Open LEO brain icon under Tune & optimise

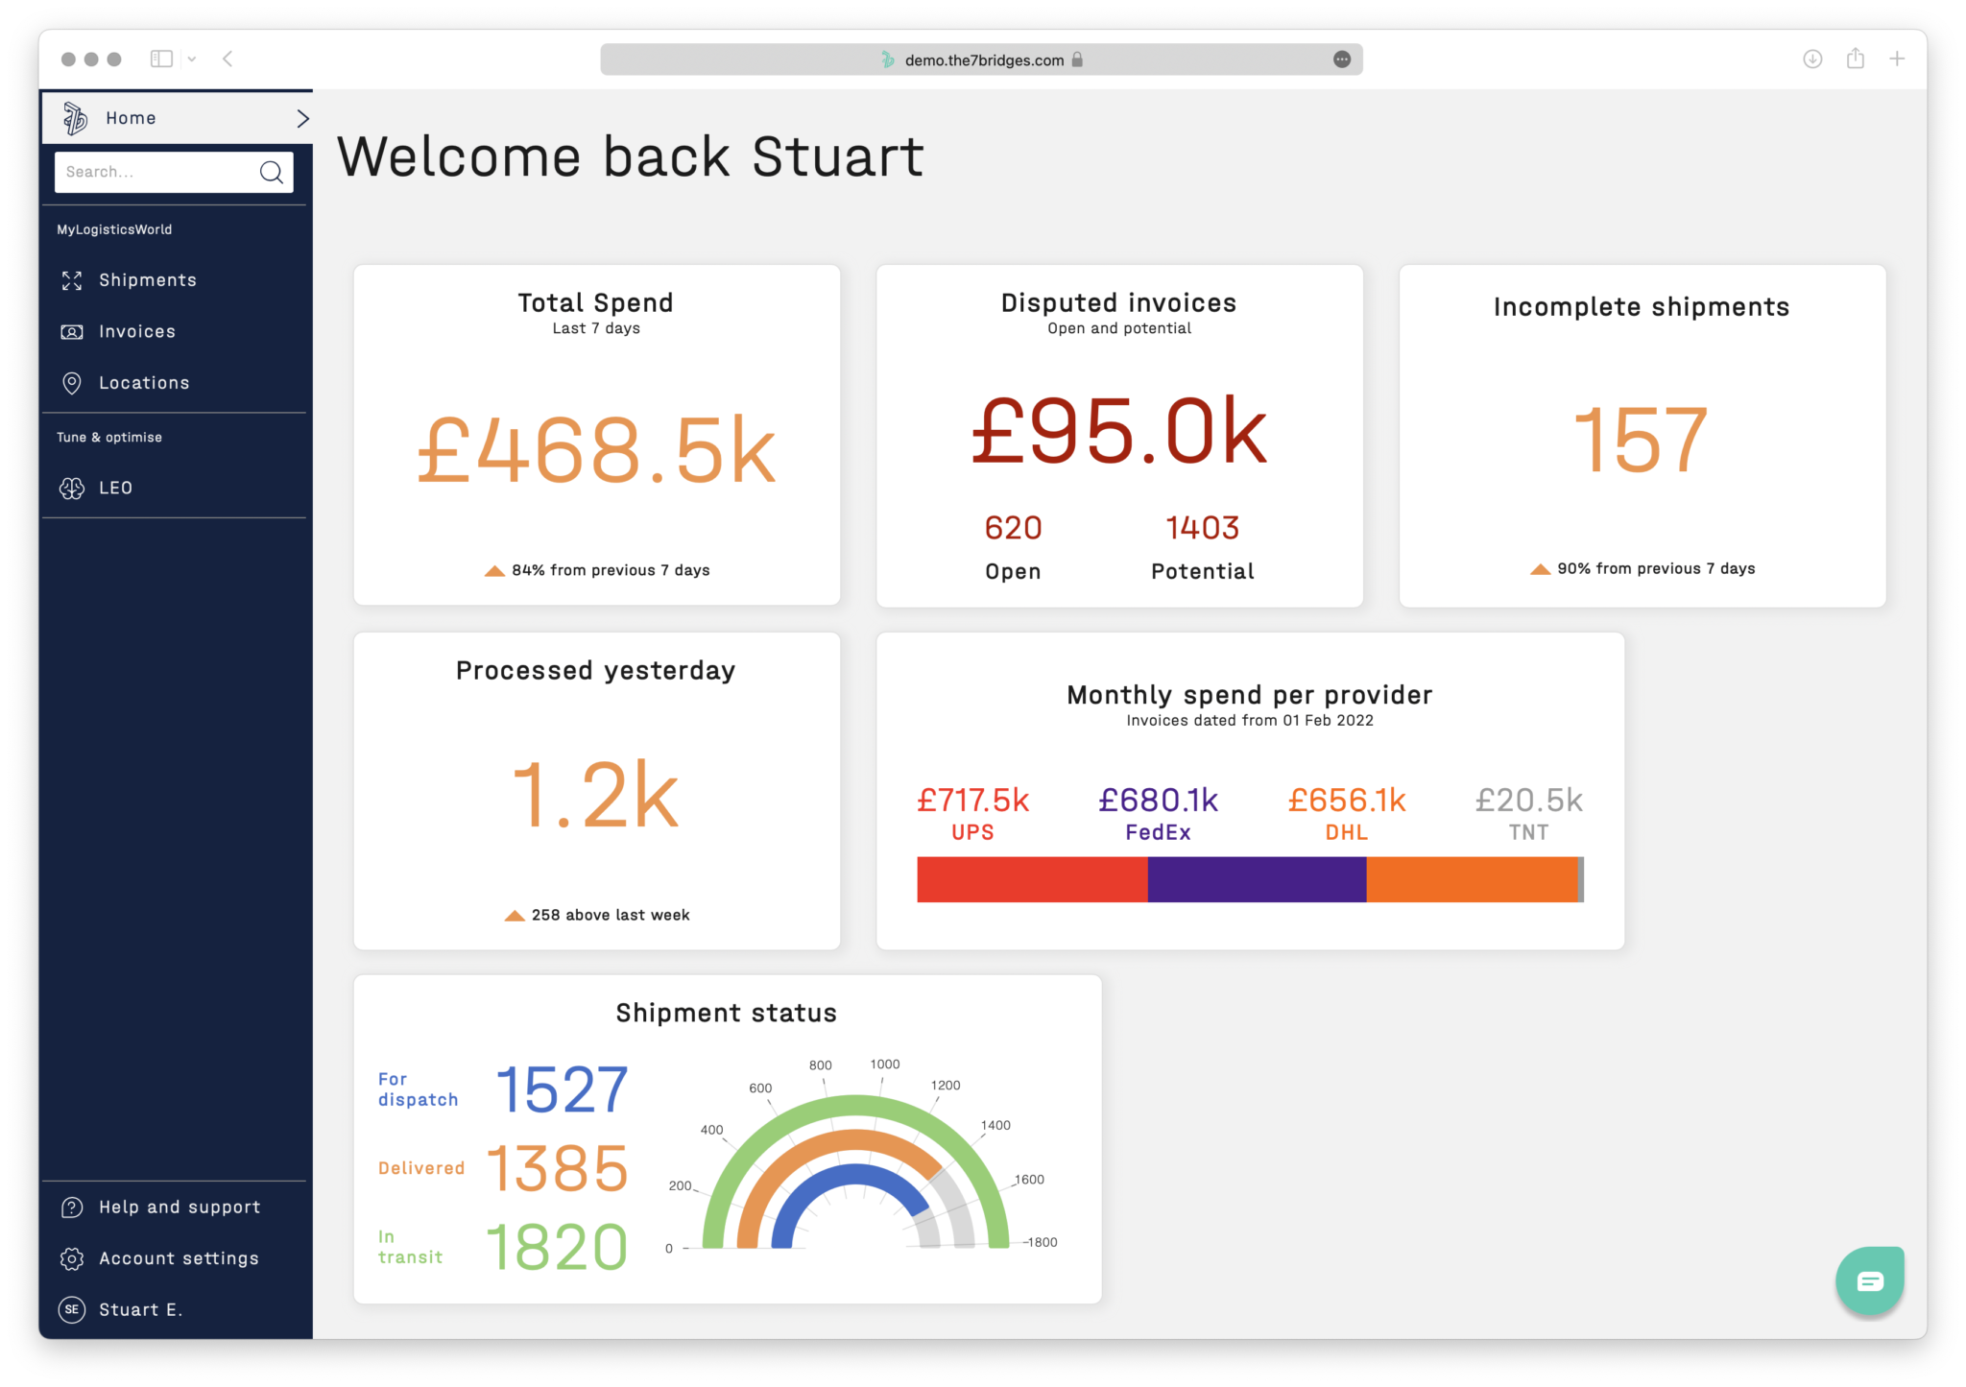click(x=72, y=489)
